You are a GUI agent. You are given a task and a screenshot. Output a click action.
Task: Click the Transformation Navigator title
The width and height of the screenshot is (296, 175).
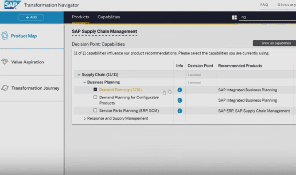(x=51, y=5)
